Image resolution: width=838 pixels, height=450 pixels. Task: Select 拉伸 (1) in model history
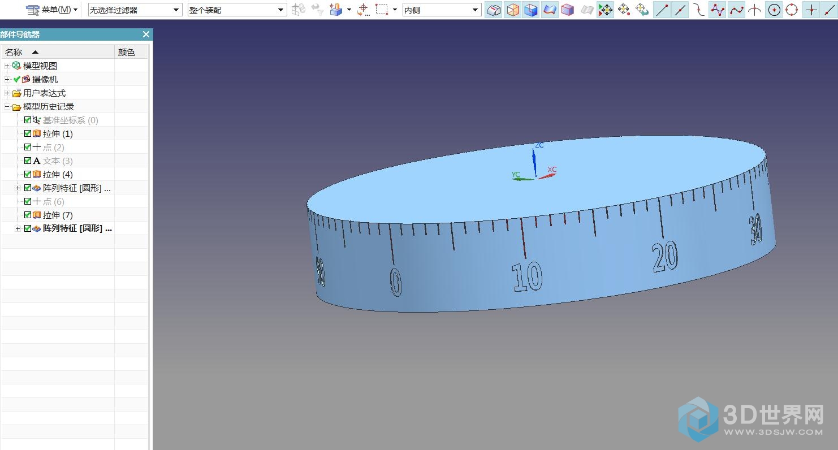coord(58,133)
